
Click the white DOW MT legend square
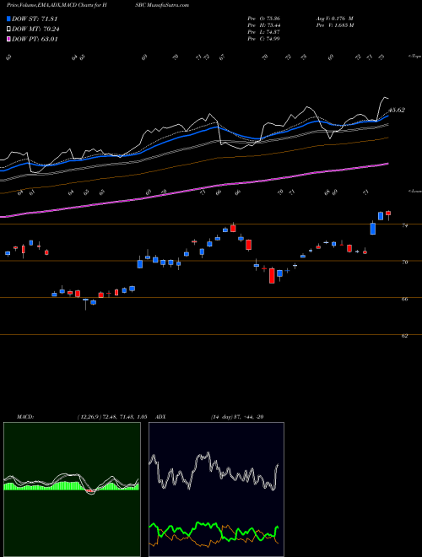pyautogui.click(x=8, y=30)
